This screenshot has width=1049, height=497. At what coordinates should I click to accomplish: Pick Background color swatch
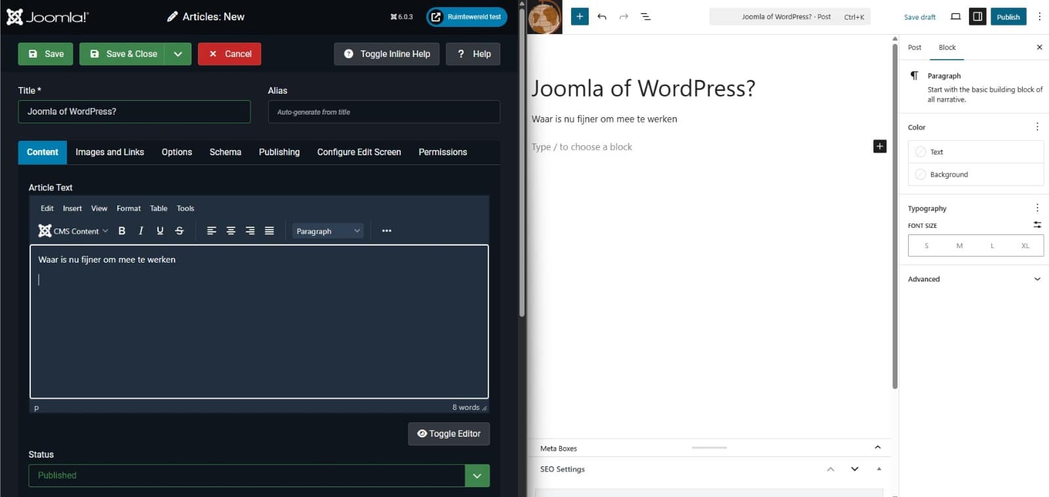point(920,174)
